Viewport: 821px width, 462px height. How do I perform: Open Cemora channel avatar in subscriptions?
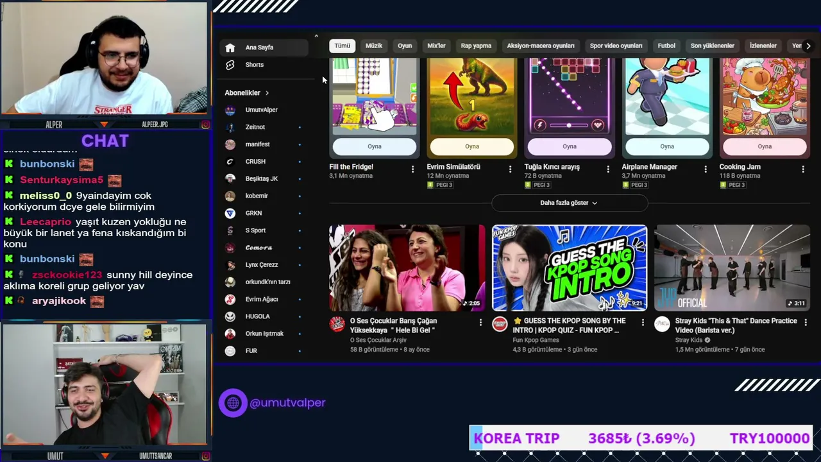[x=230, y=248]
